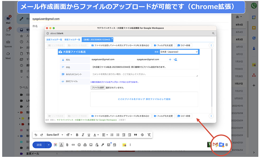Open the bottom three-dot menu in popup
The width and height of the screenshot is (261, 157).
click(211, 116)
